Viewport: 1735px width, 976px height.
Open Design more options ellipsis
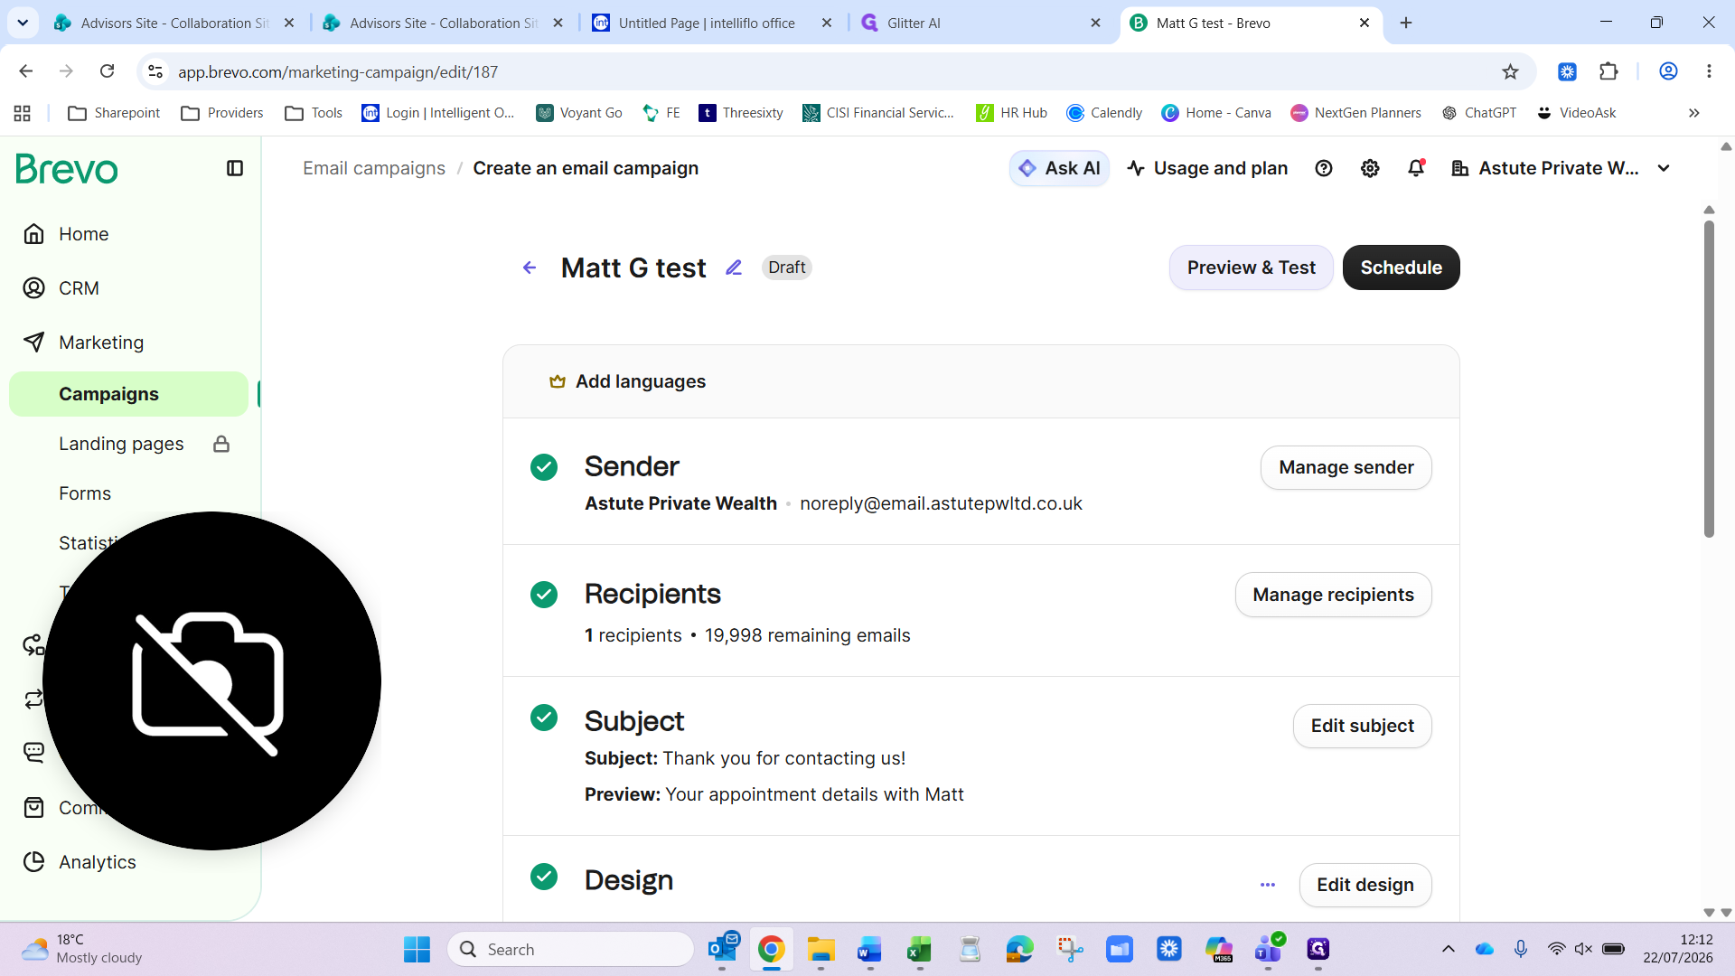[1268, 885]
